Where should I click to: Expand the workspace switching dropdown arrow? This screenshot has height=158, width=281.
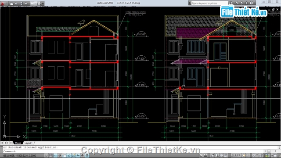(257, 155)
